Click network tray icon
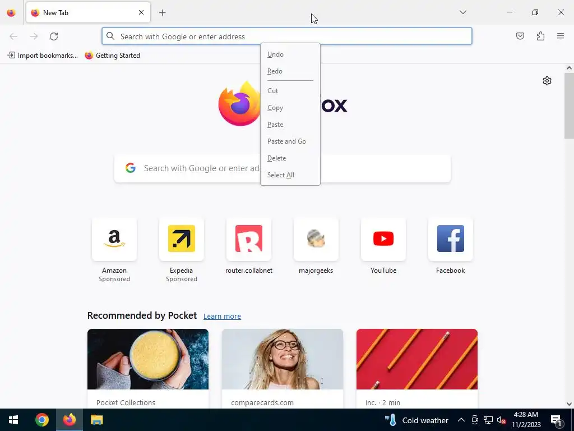574x431 pixels. [x=488, y=420]
